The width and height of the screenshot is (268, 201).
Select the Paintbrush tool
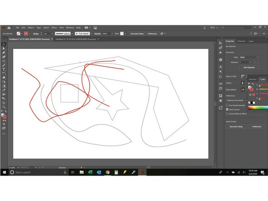pyautogui.click(x=4, y=65)
